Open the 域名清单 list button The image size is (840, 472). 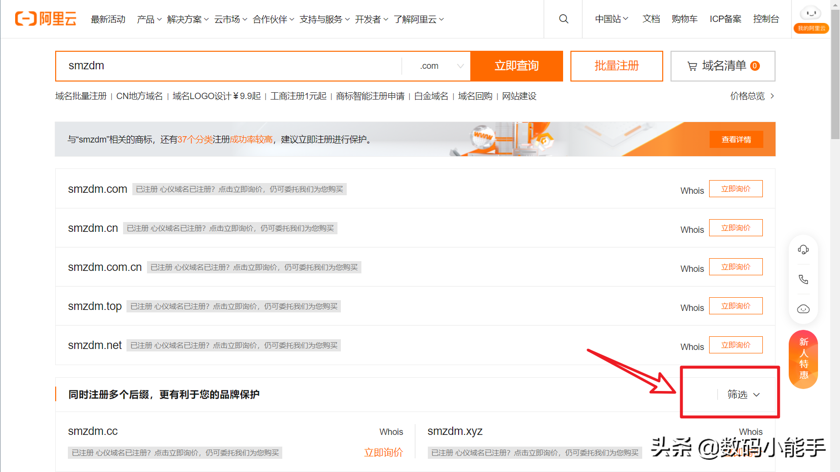[x=723, y=66]
